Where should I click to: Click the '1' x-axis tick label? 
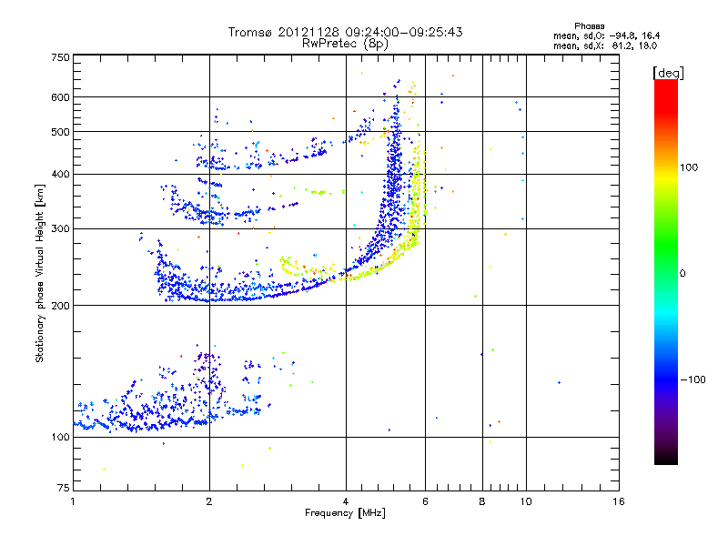click(x=73, y=501)
